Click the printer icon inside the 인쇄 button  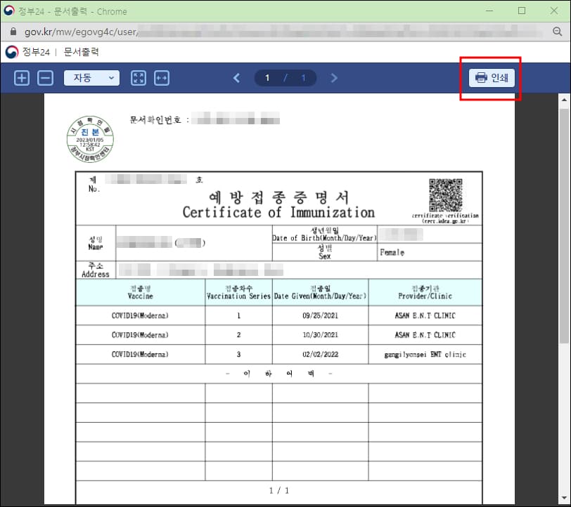[481, 77]
